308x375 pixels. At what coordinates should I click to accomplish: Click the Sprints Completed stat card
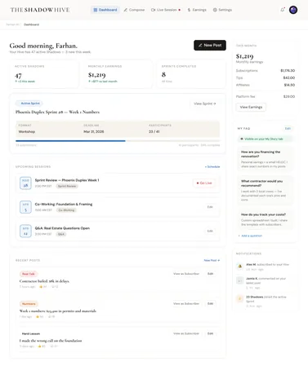(x=191, y=74)
